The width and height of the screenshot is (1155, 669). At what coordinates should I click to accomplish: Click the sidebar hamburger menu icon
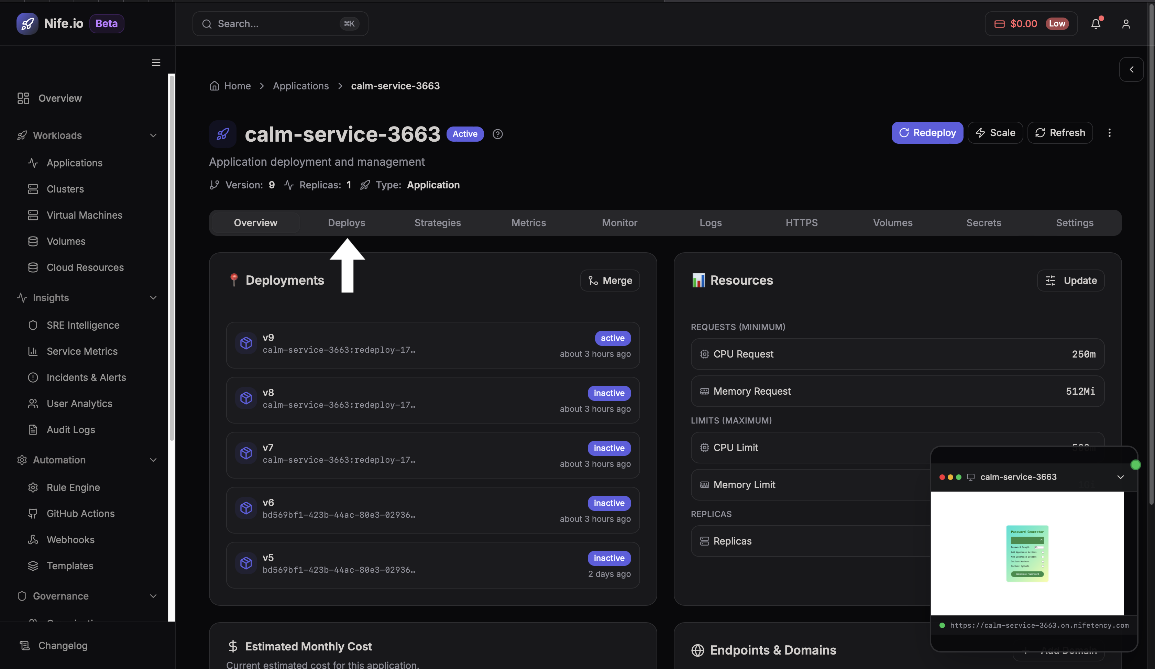pyautogui.click(x=156, y=63)
